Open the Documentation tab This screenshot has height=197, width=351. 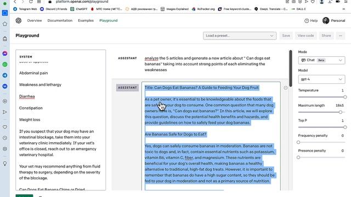(60, 21)
